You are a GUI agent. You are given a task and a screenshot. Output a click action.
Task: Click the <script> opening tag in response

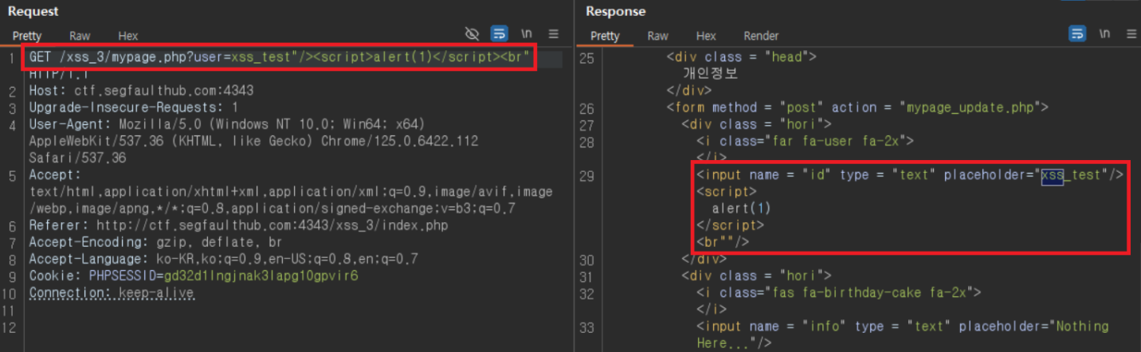point(727,192)
